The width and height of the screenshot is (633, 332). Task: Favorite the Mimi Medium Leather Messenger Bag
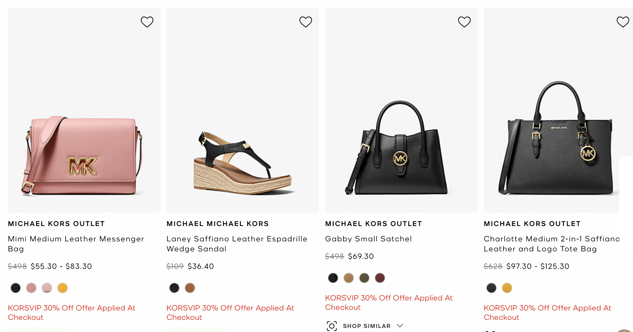point(147,22)
